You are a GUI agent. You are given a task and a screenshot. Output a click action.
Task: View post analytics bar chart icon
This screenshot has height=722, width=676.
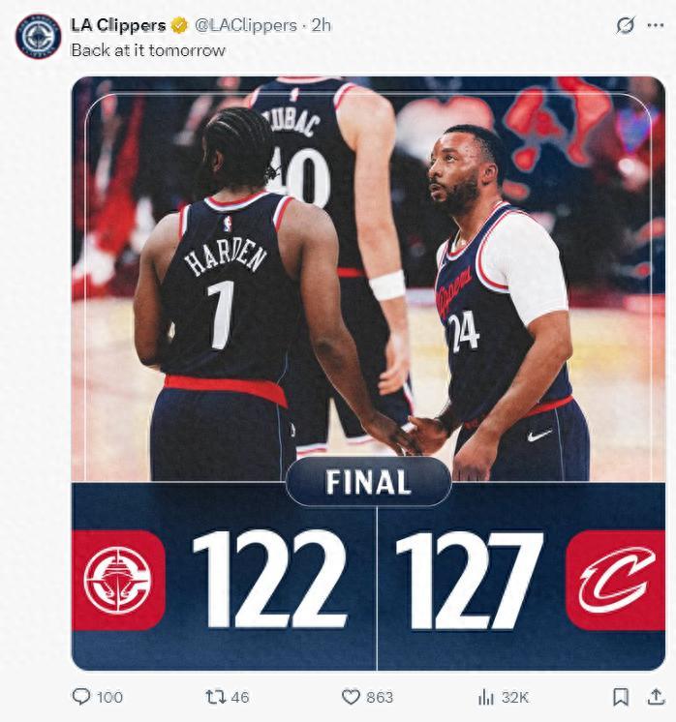(485, 697)
